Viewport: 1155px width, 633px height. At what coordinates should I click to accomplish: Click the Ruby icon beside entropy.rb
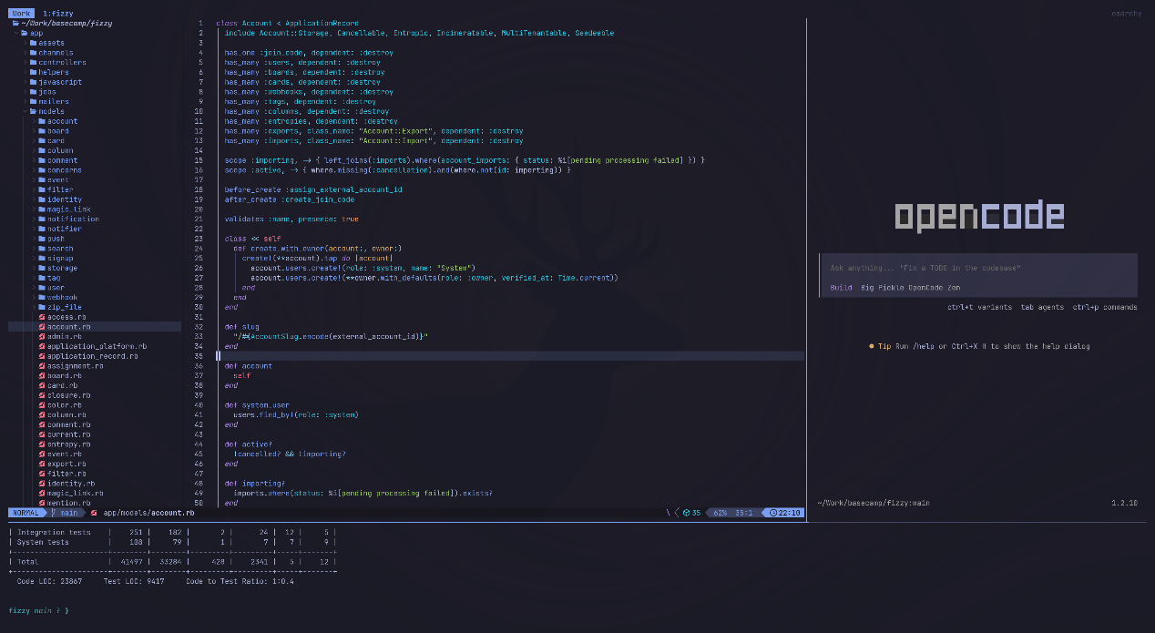click(41, 444)
